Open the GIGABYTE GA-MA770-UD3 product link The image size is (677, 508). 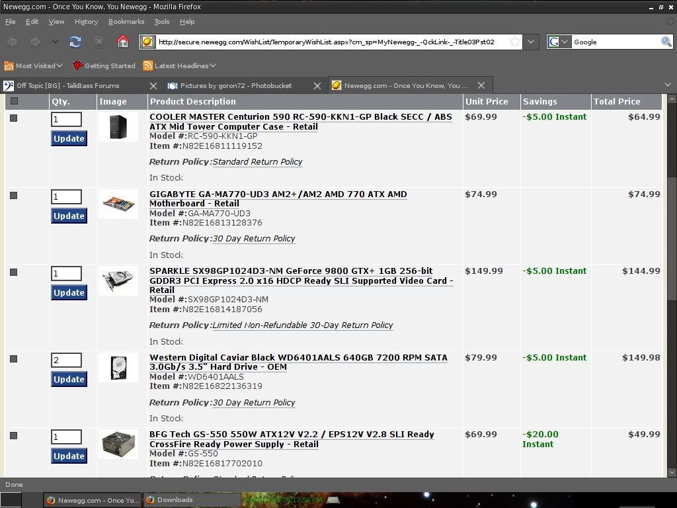[278, 198]
